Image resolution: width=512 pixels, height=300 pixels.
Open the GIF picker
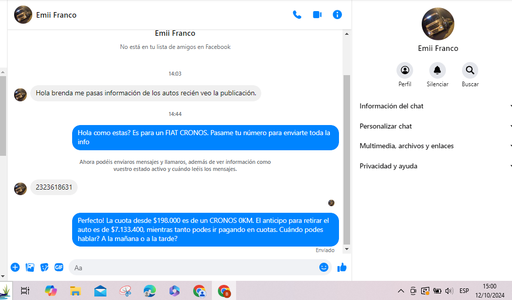point(59,267)
